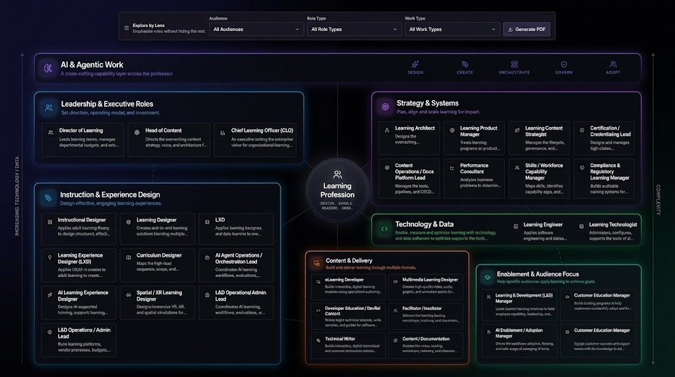Select the Design capability icon

point(415,65)
